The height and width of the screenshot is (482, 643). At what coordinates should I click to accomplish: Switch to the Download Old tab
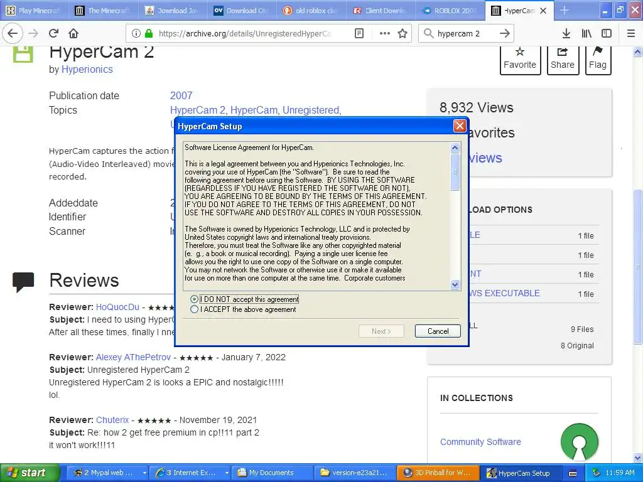point(241,11)
